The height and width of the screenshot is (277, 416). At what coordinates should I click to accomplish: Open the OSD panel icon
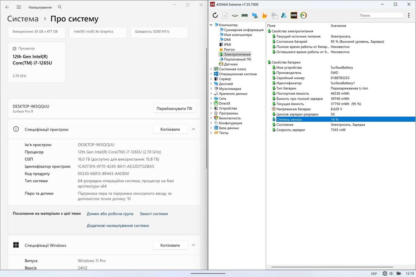[x=294, y=15]
